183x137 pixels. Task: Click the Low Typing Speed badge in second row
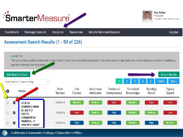(170, 113)
